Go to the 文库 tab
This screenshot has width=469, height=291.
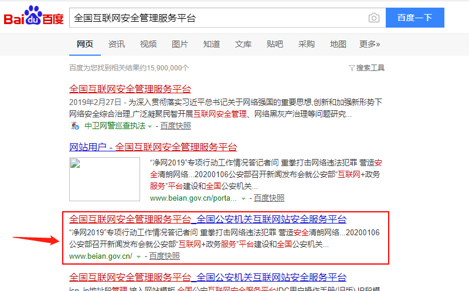click(243, 45)
